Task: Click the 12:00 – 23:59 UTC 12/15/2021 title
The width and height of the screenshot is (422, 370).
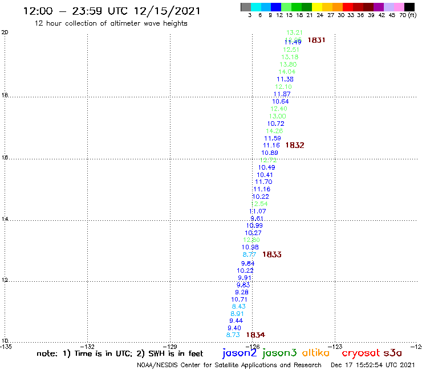Action: point(112,11)
